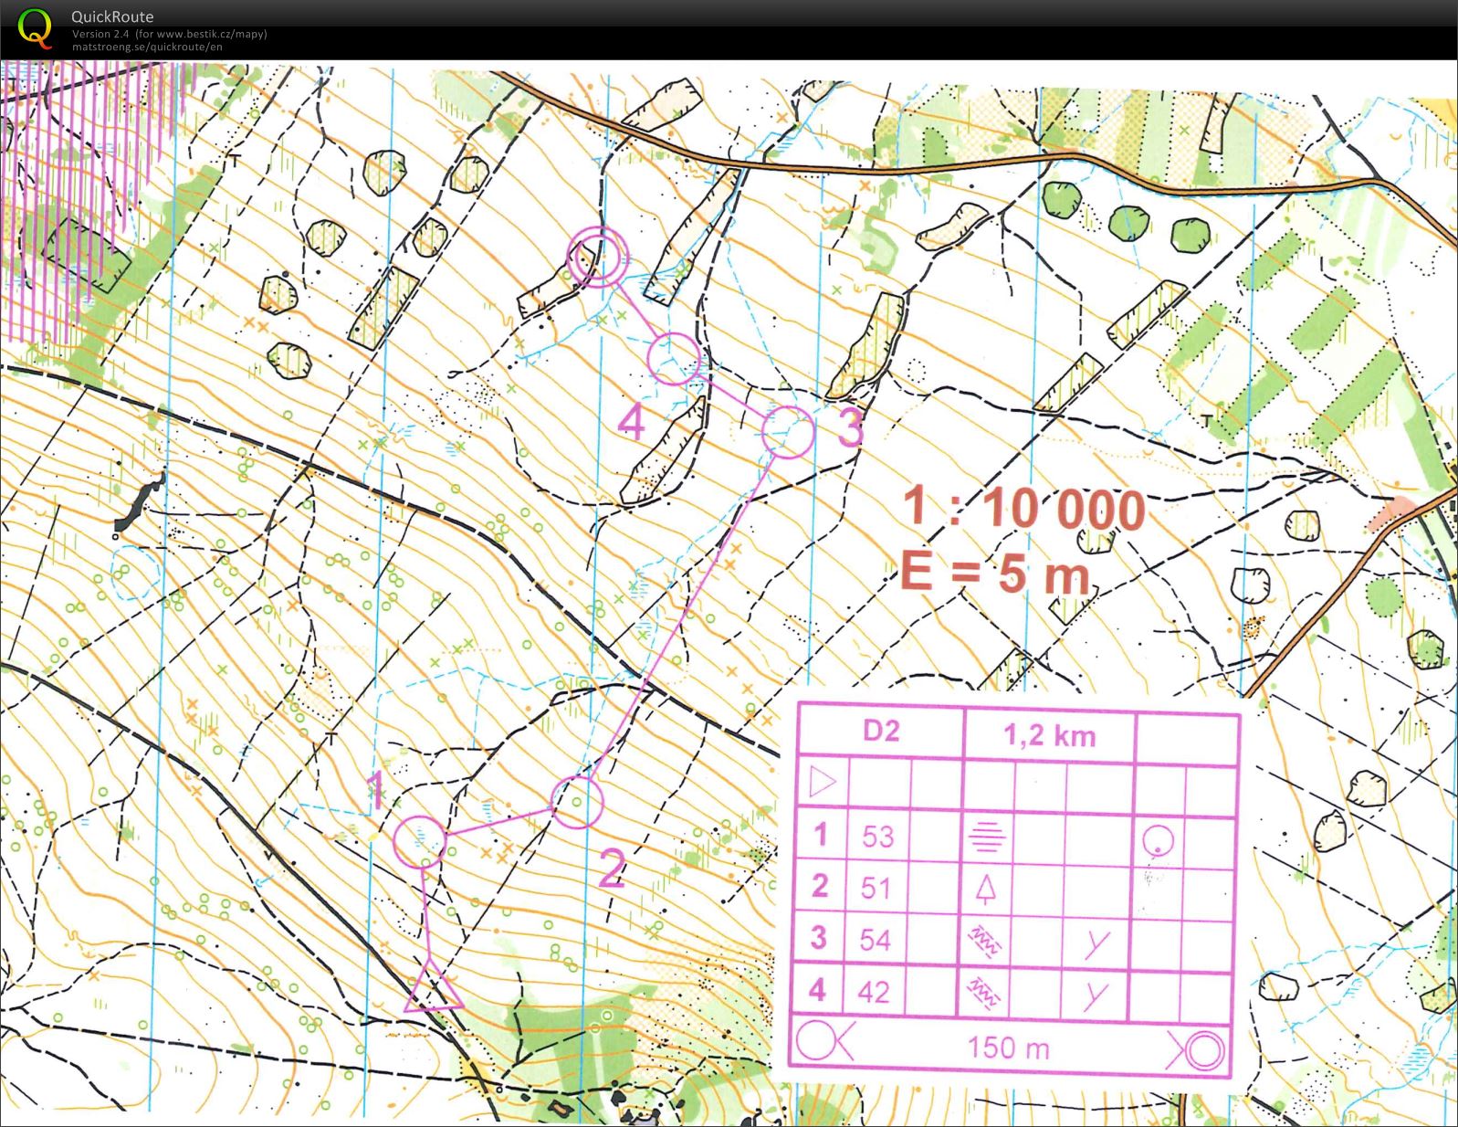Click the dotted circle symbol in row 1
The height and width of the screenshot is (1127, 1458).
[x=1158, y=840]
